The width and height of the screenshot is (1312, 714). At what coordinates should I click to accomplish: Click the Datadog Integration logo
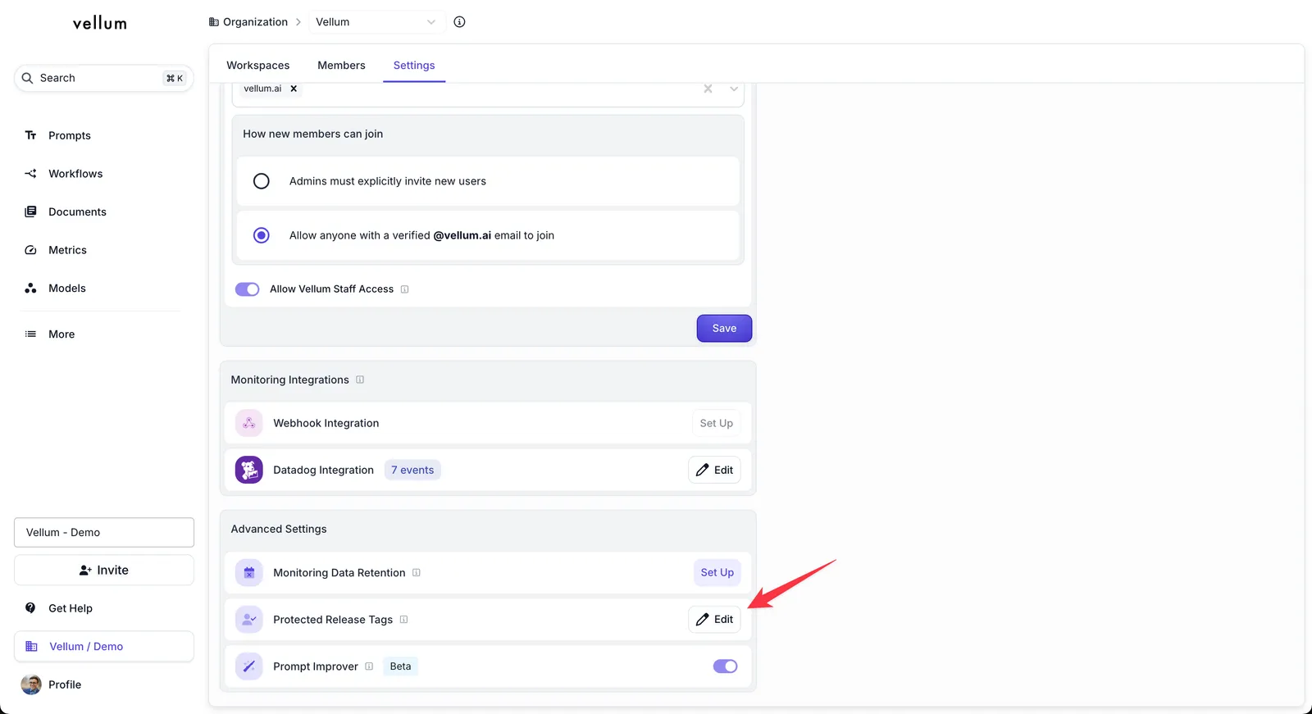coord(249,470)
